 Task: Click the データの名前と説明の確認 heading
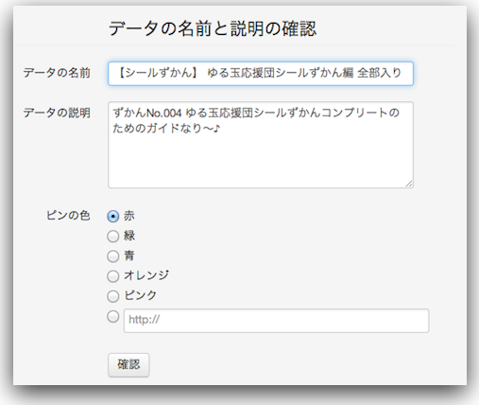click(213, 28)
